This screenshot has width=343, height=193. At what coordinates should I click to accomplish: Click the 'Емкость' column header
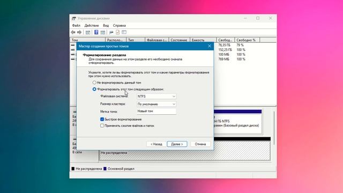pos(203,40)
